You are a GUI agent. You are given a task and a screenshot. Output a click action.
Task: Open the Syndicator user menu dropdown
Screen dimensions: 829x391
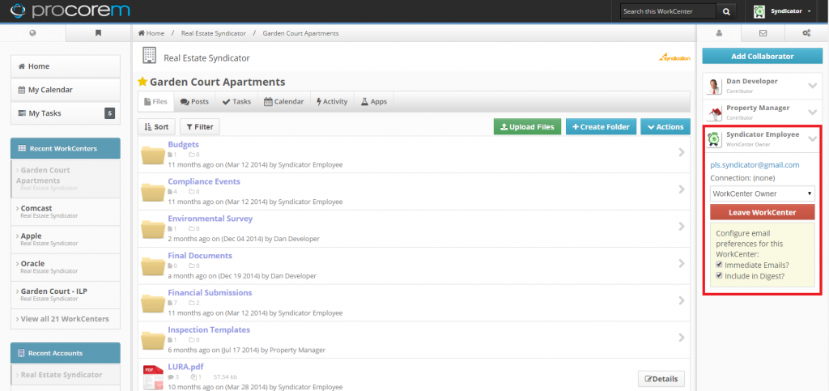pos(792,11)
